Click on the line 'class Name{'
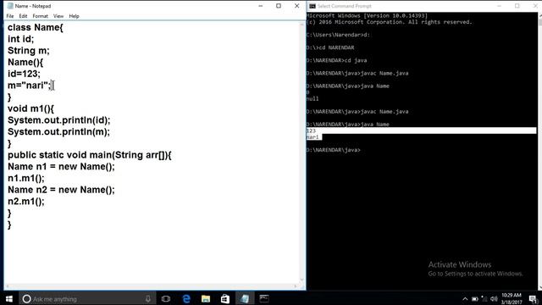 [x=36, y=27]
